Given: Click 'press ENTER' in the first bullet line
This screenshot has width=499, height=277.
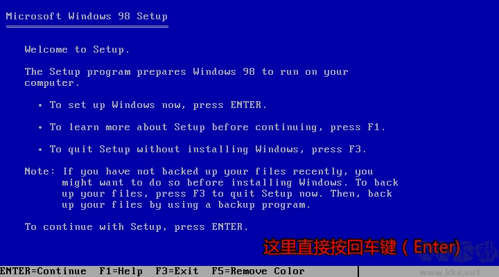Looking at the screenshot, I should click(227, 105).
